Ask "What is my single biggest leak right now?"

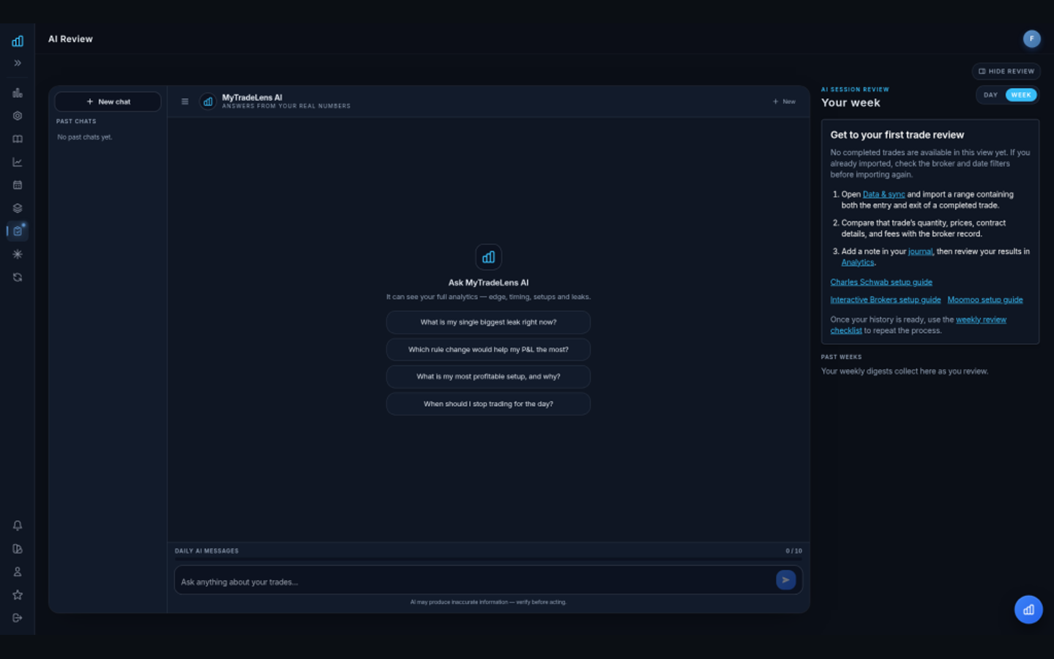488,322
